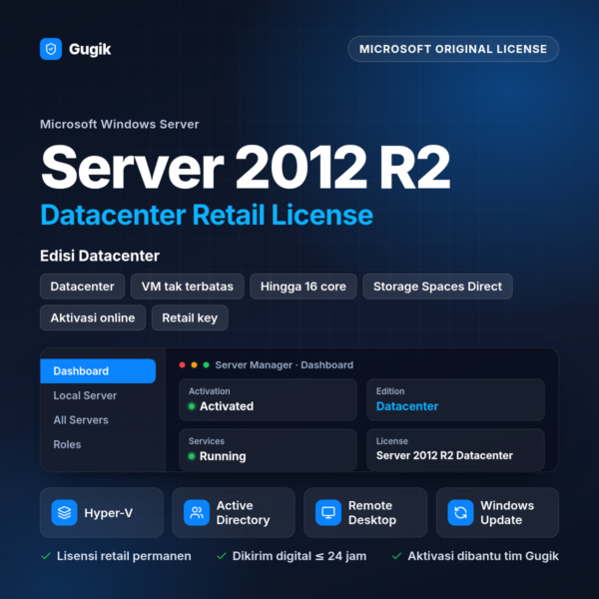Click the Server 2012 R2 headline
This screenshot has width=599, height=599.
246,167
